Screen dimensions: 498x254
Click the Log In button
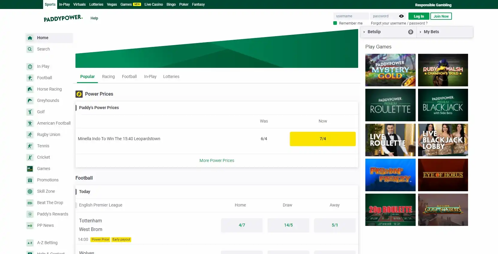(419, 16)
